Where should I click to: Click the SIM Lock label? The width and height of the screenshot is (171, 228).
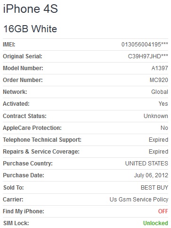click(16, 223)
